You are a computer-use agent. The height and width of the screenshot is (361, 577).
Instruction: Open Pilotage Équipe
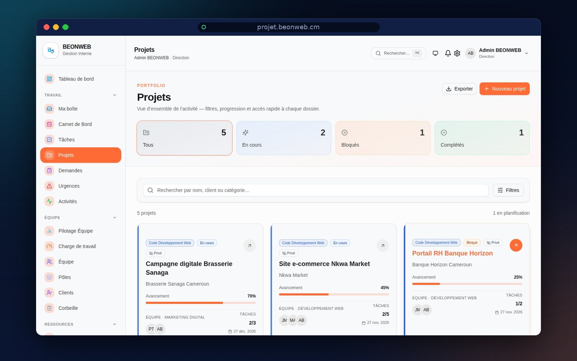pyautogui.click(x=81, y=231)
